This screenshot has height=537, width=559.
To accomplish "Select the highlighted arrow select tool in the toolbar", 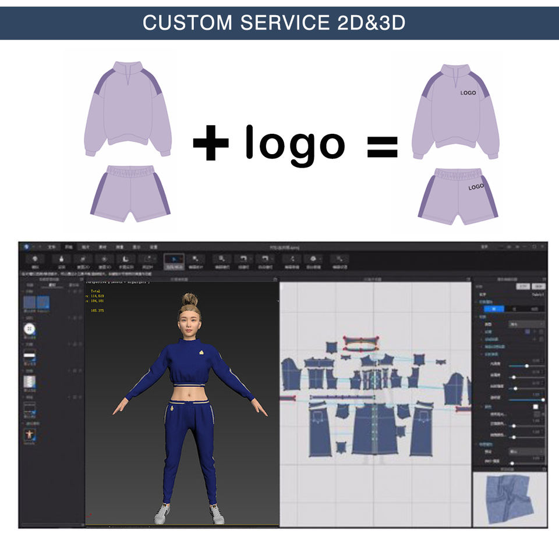I will (174, 261).
